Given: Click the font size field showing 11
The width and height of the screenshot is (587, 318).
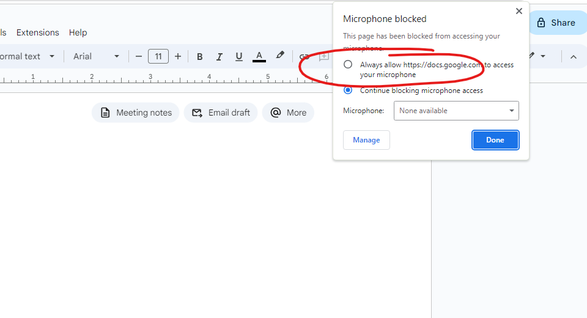Looking at the screenshot, I should click(158, 56).
